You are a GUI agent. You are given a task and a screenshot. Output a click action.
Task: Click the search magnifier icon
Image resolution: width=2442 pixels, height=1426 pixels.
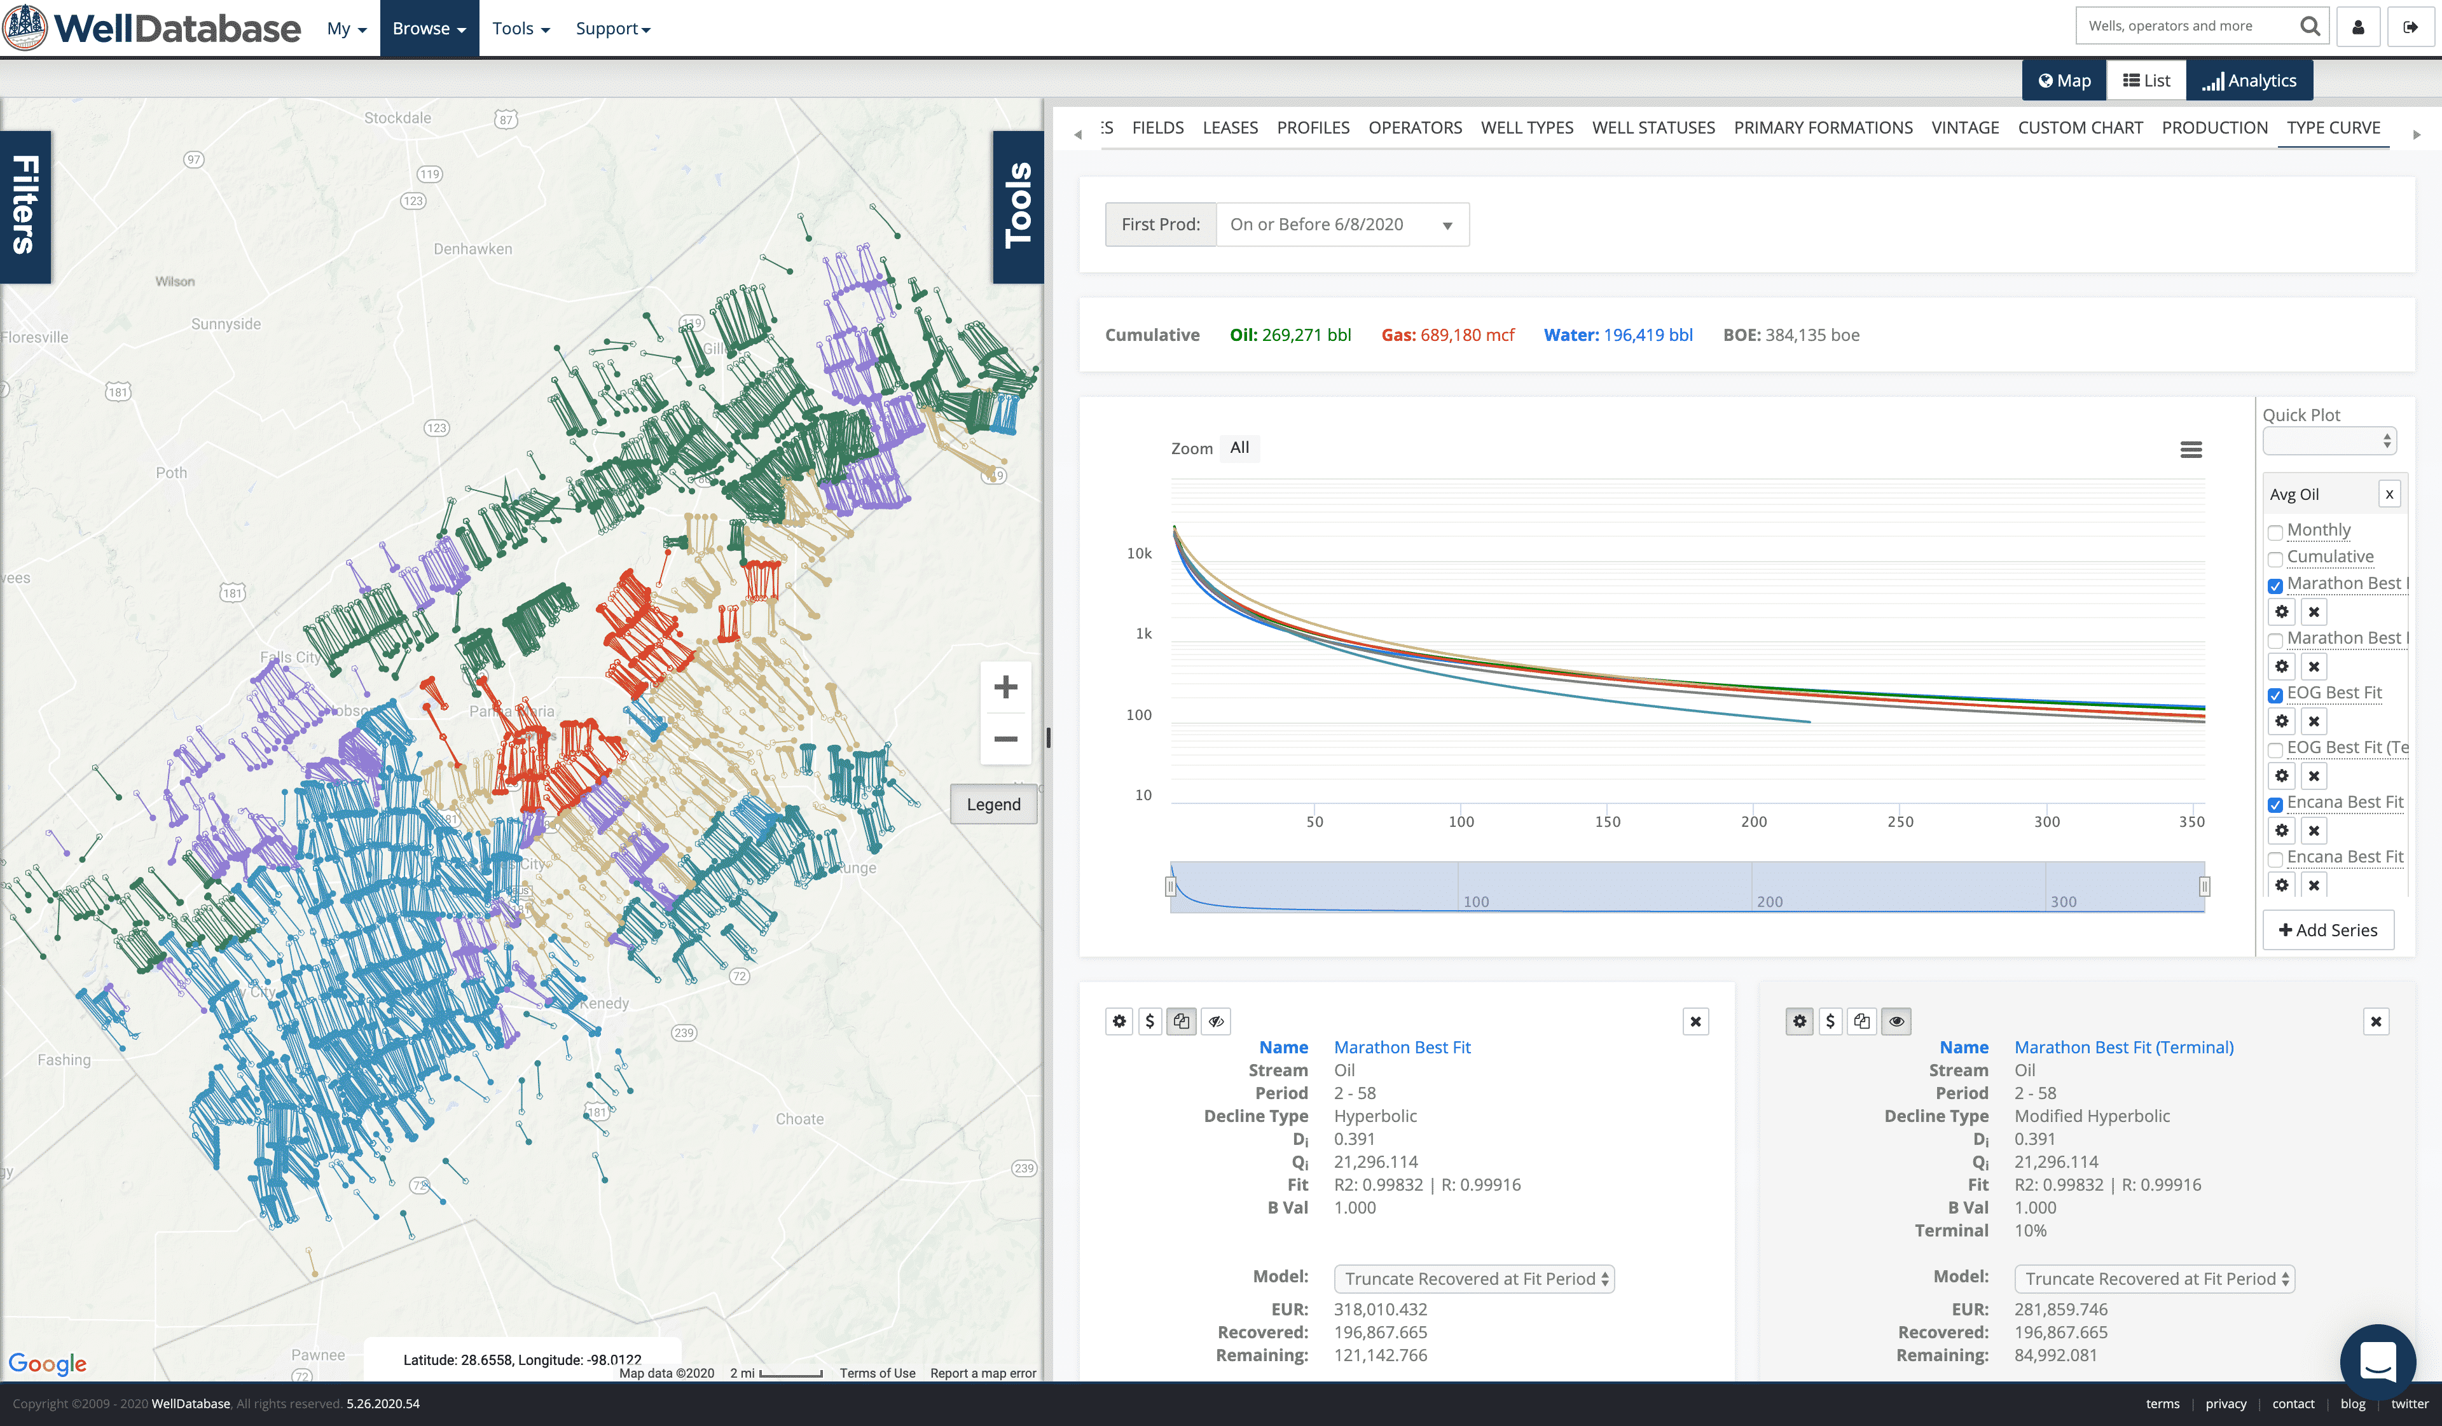pyautogui.click(x=2309, y=26)
